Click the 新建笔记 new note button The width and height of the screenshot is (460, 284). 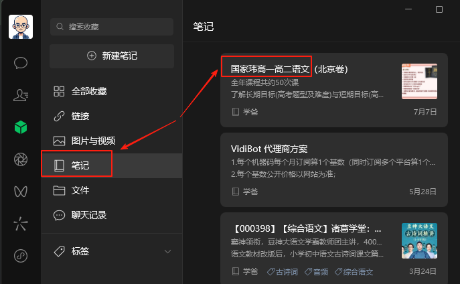(112, 56)
